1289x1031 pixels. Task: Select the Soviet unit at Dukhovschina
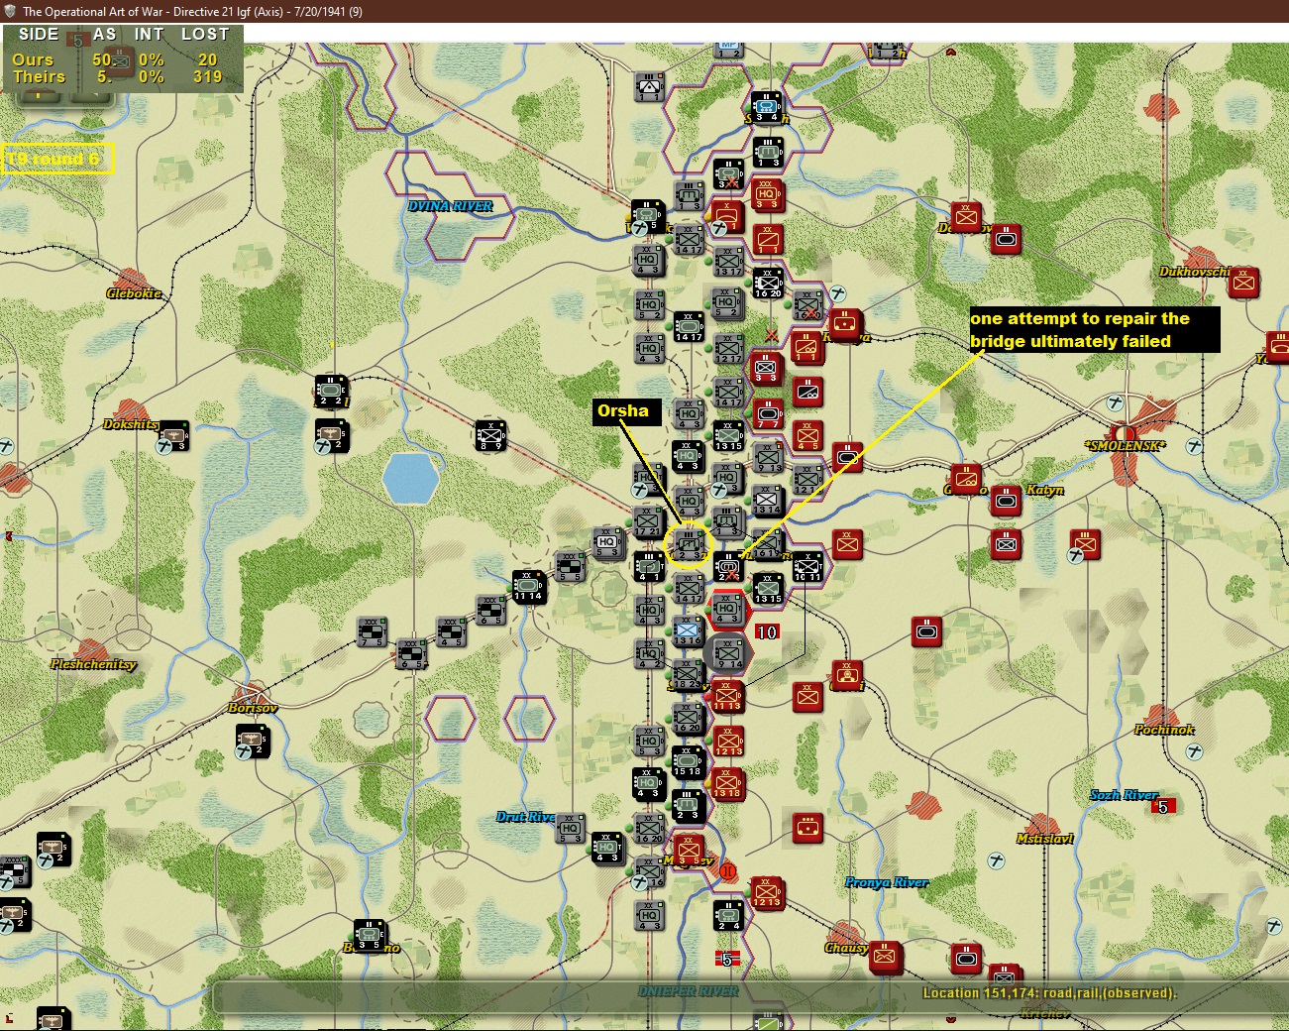(1243, 283)
